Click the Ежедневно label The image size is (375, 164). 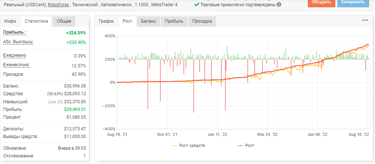point(15,55)
